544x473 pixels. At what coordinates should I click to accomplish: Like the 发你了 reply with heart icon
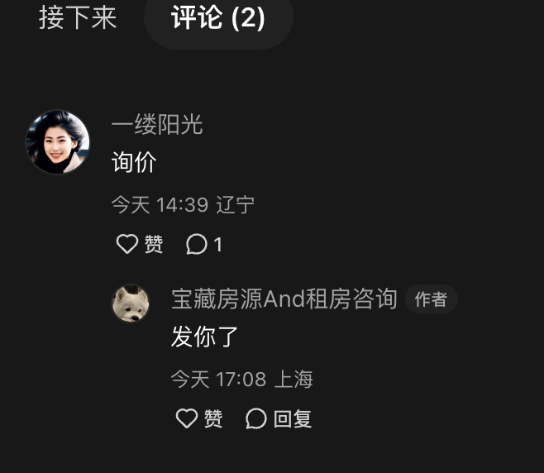pyautogui.click(x=187, y=418)
